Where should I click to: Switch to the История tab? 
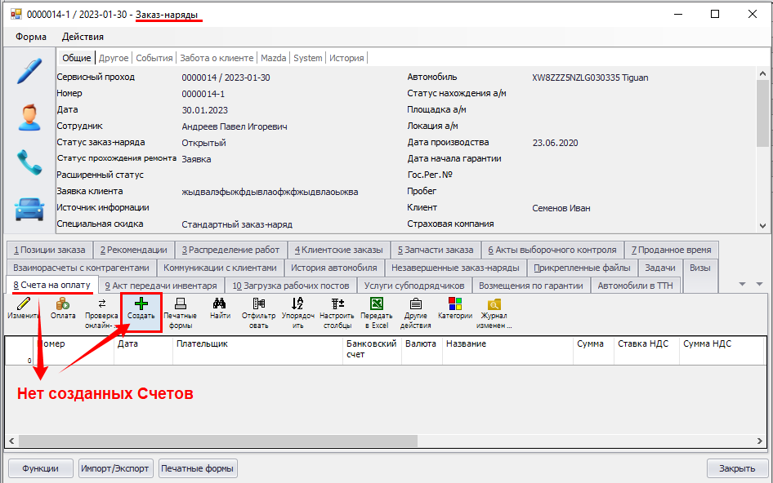(346, 58)
